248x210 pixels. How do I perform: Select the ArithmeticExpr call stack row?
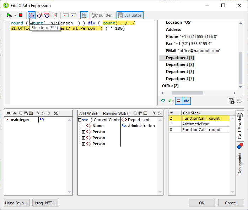195,124
